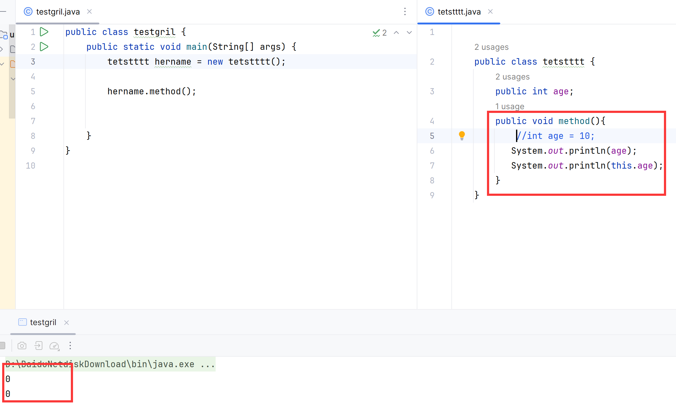Switch to the tetstttt.java editor tab
The height and width of the screenshot is (404, 676).
459,12
